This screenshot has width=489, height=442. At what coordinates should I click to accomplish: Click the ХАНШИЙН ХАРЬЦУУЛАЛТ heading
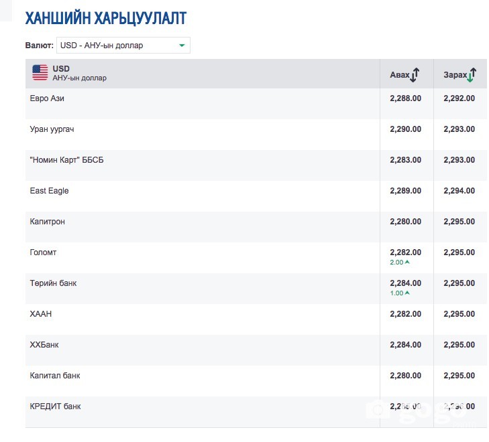[106, 18]
